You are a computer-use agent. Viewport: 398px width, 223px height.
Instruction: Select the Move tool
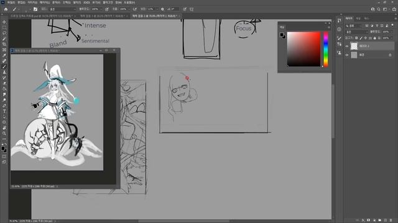pos(4,22)
